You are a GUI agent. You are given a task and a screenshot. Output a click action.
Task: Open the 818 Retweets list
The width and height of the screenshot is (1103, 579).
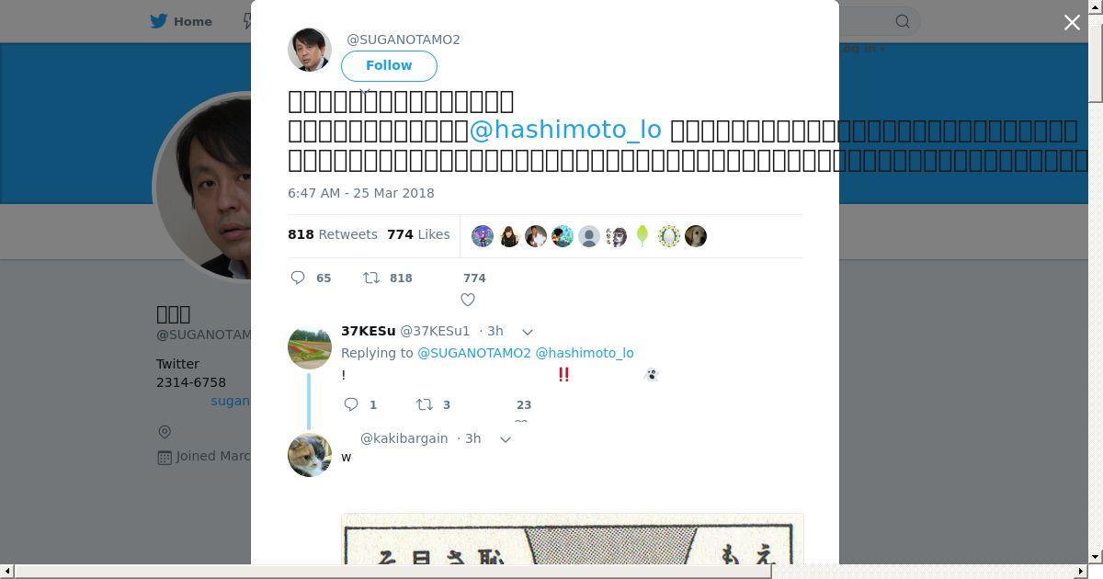[x=333, y=234]
